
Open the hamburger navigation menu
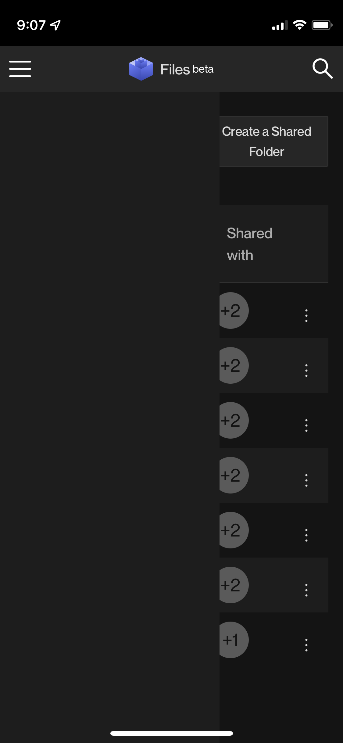[x=20, y=69]
